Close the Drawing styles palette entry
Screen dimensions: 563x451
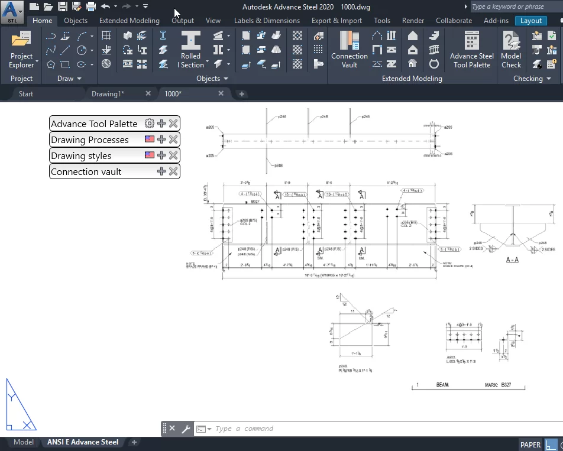[173, 155]
